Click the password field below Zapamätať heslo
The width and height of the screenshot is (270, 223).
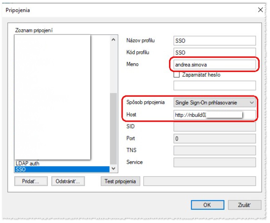(x=214, y=86)
